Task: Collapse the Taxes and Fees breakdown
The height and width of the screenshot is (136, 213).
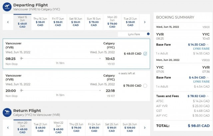Action: point(208,96)
